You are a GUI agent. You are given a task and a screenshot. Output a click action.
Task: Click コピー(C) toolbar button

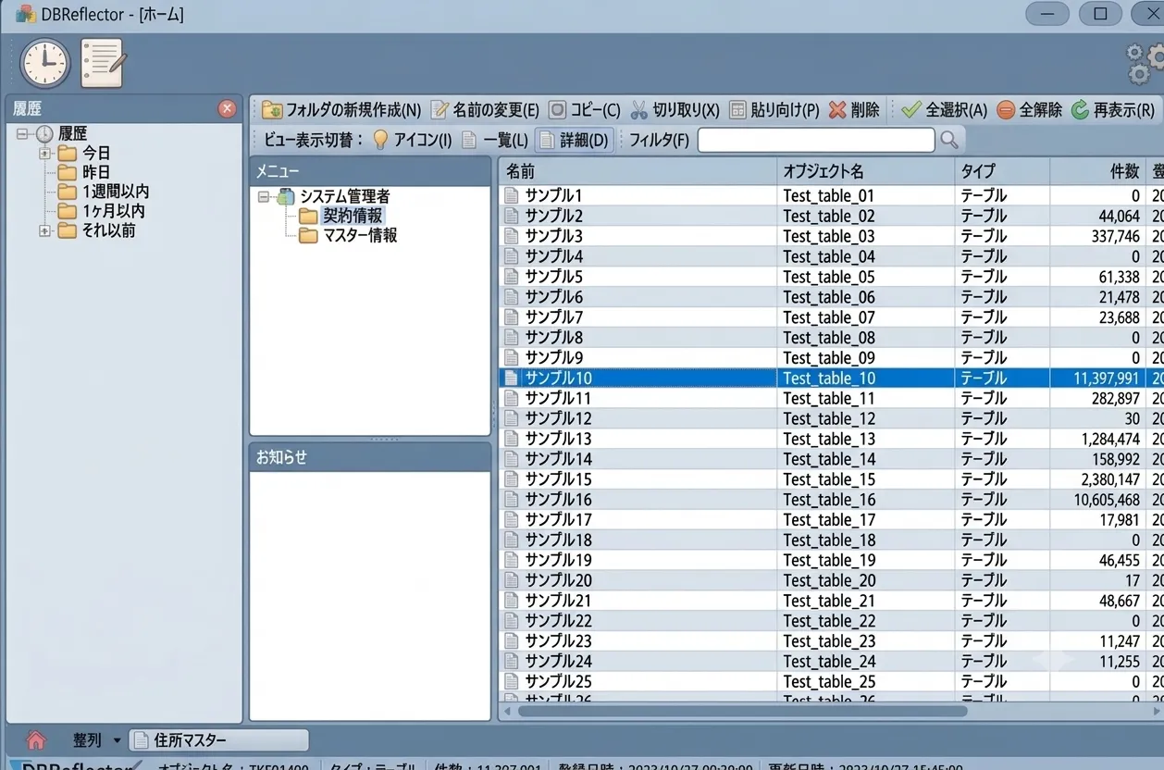point(584,109)
